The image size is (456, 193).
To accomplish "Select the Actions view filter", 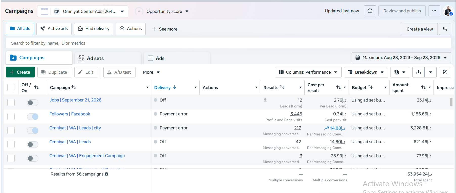I will tap(131, 29).
